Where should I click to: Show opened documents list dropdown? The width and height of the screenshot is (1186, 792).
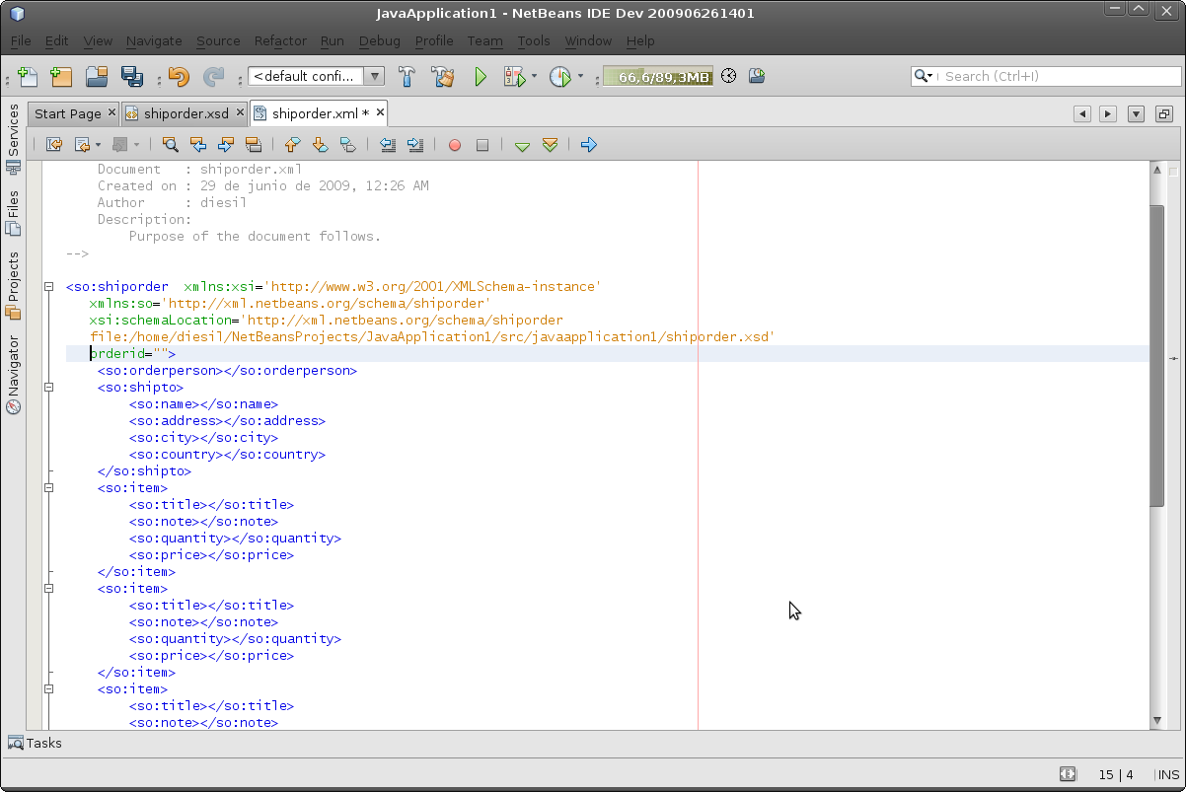[1136, 114]
